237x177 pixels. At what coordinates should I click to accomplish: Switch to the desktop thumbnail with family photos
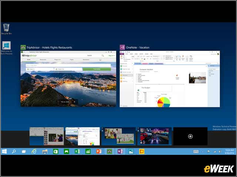pyautogui.click(x=118, y=136)
